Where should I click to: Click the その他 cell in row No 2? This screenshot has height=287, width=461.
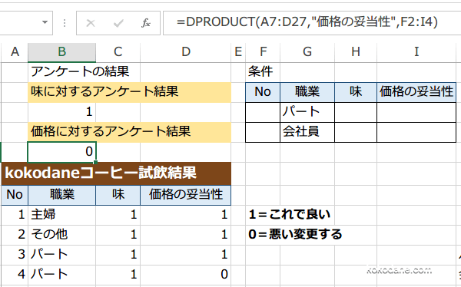pos(61,235)
